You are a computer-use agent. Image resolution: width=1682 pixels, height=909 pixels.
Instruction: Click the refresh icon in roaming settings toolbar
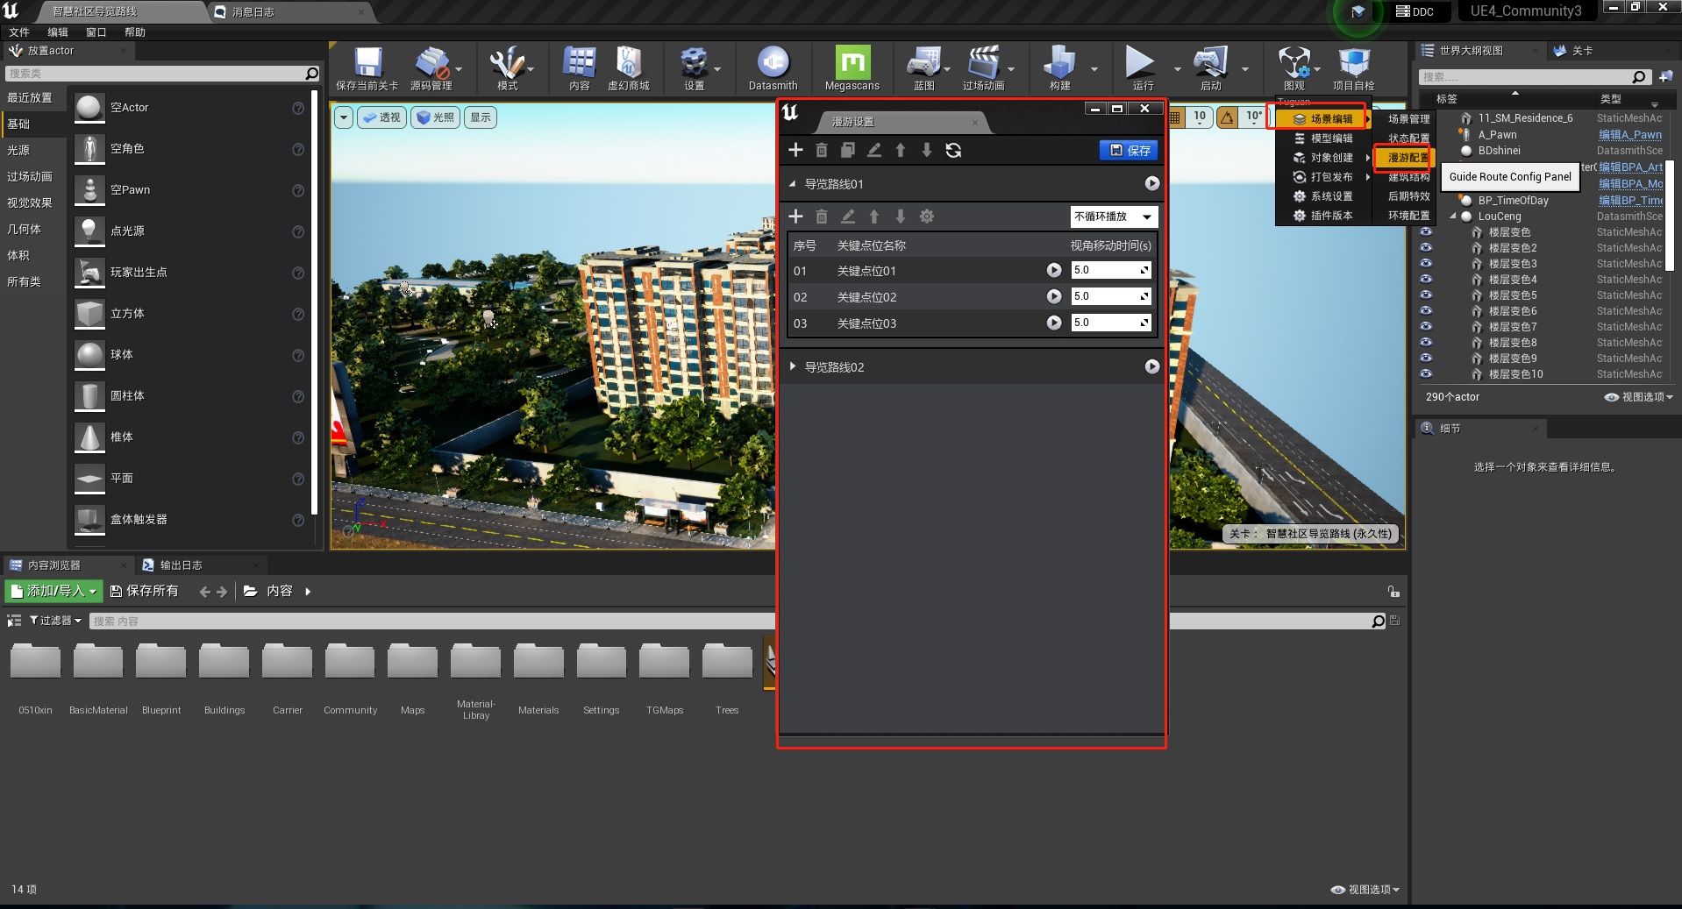pyautogui.click(x=953, y=151)
